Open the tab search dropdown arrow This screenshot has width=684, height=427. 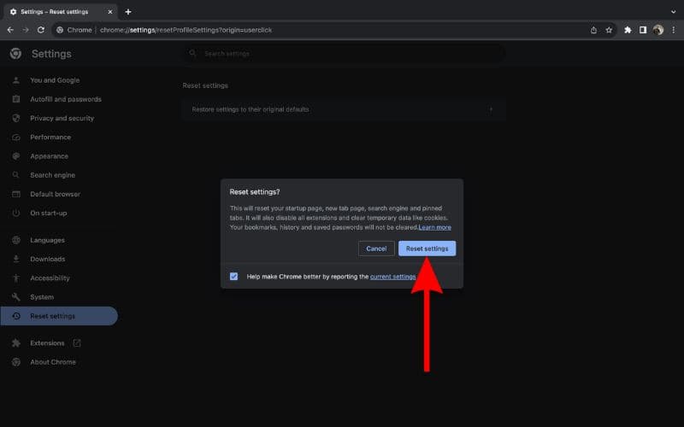[673, 12]
